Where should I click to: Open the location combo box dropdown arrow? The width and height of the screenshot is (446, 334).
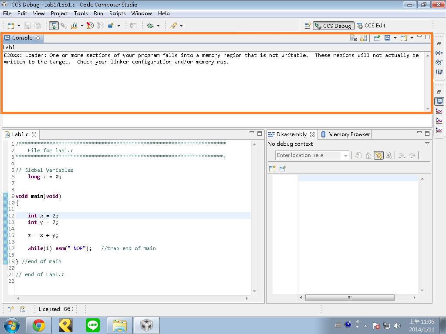[346, 156]
